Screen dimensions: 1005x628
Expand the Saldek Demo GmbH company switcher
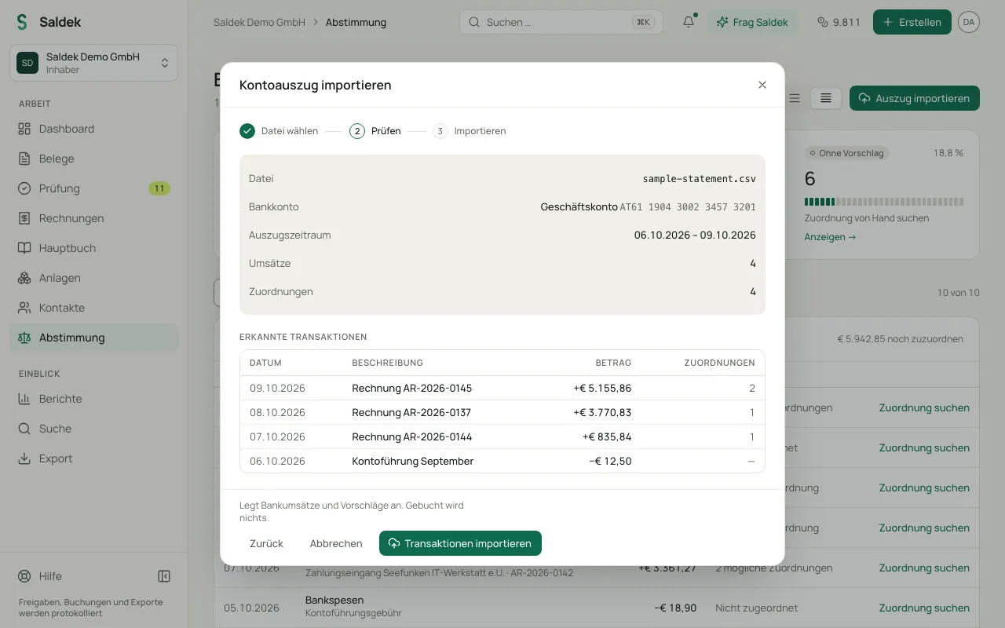(x=94, y=63)
